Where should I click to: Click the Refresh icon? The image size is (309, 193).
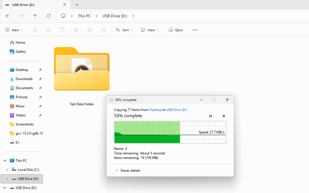click(x=48, y=16)
